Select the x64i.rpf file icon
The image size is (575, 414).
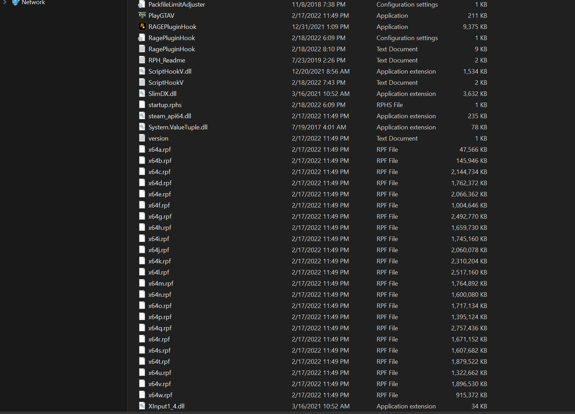(x=142, y=239)
